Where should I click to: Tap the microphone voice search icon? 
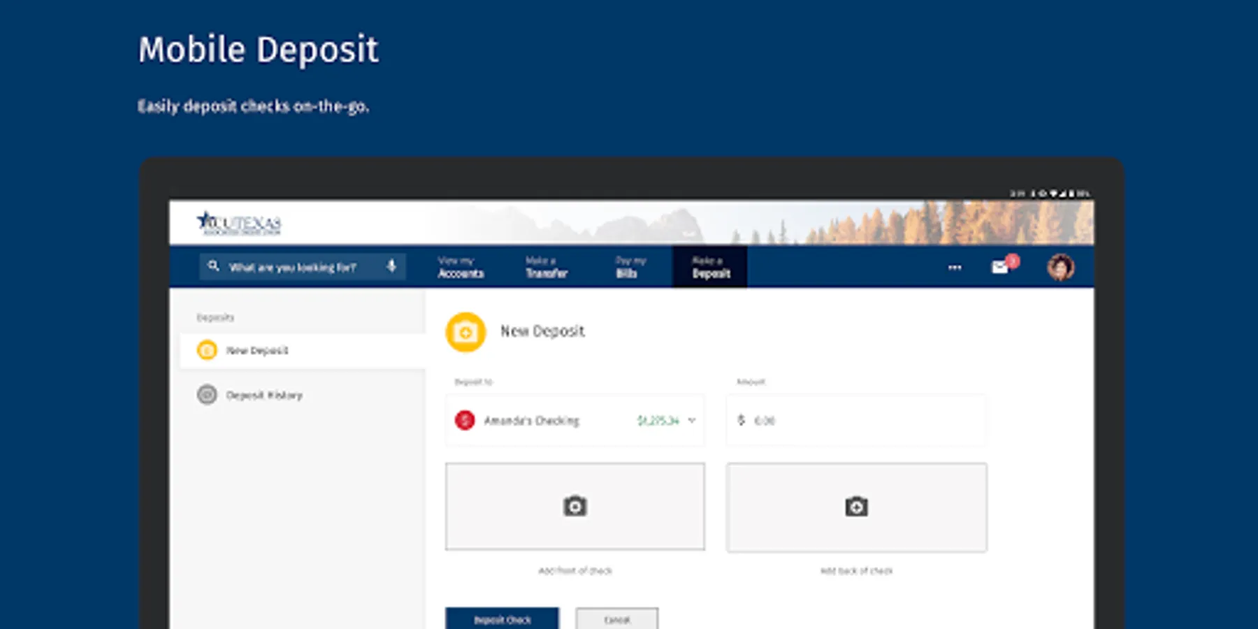391,266
